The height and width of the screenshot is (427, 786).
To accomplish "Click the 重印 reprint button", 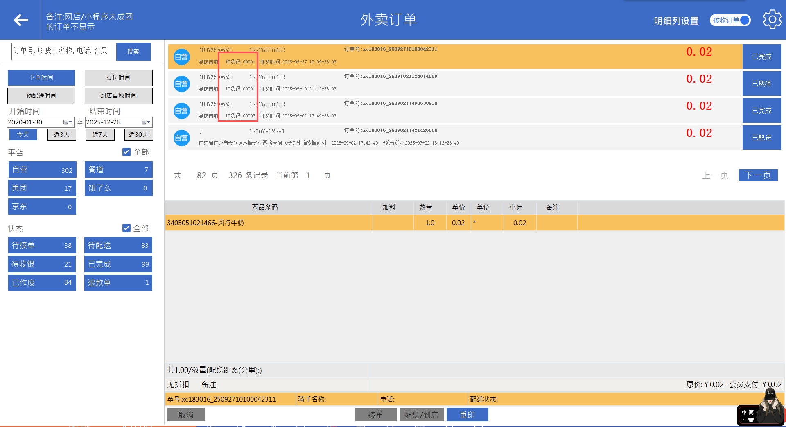I will 467,415.
